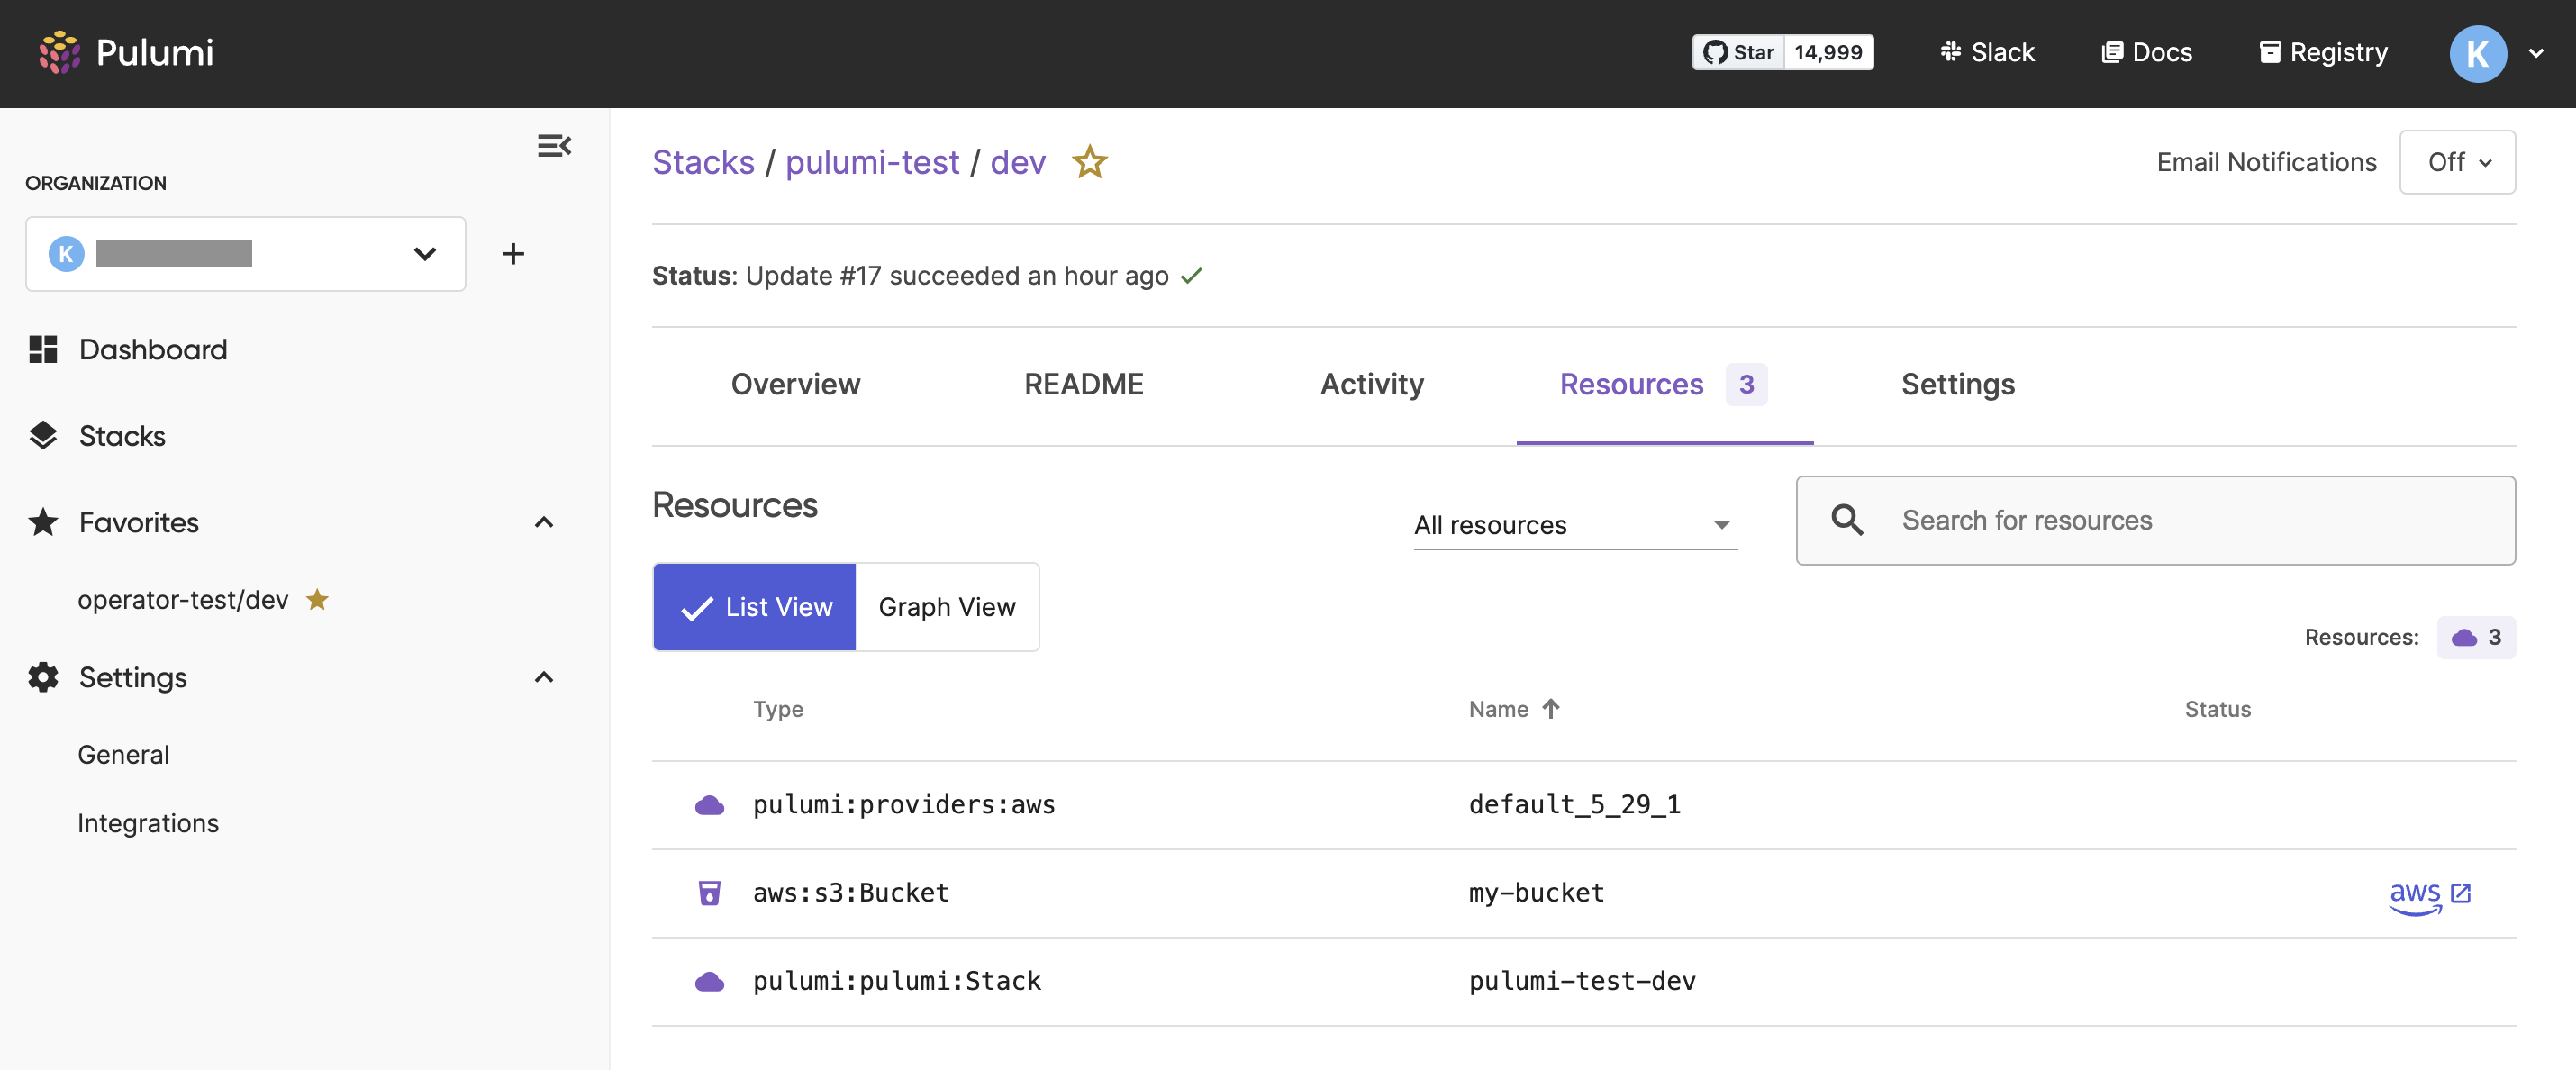Open the Registry link
Screen dimensions: 2576x1070
click(2323, 52)
